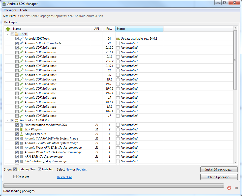Viewport: 242px width, 196px height.
Task: Check the Build-tools 18.0.1 checkbox
Action: pyautogui.click(x=17, y=111)
